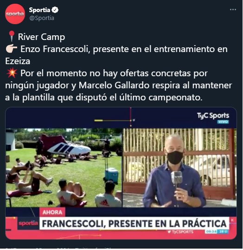This screenshot has width=243, height=250.
Task: Click the masked reporter video panel
Action: coord(179,168)
